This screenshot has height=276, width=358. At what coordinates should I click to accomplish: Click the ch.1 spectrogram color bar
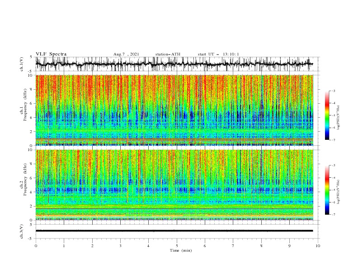327,115
